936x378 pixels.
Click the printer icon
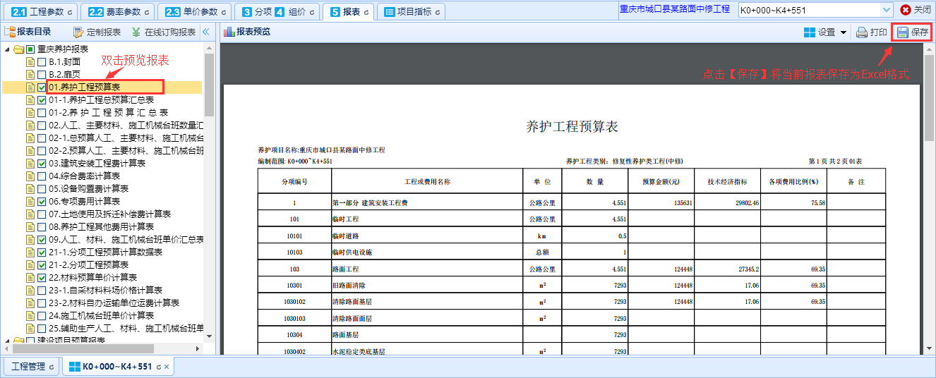click(x=861, y=32)
